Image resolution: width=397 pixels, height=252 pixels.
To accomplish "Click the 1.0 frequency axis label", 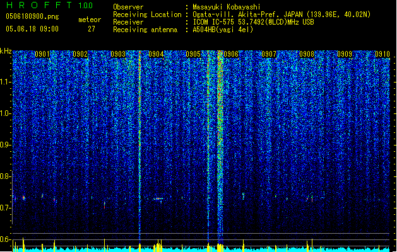I will (x=6, y=113).
